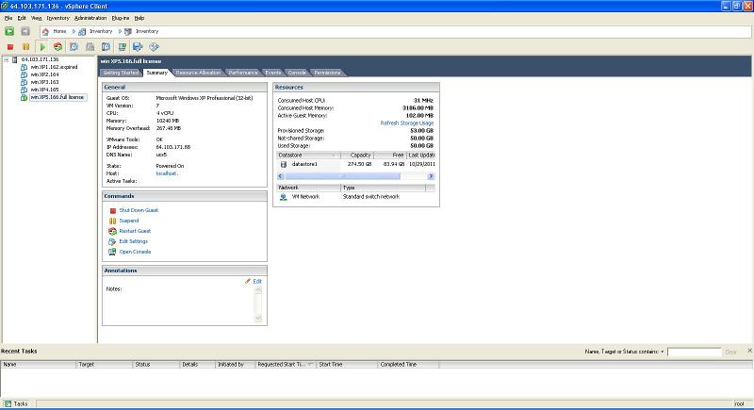Click the yellow Suspend toolbar button

(x=26, y=46)
